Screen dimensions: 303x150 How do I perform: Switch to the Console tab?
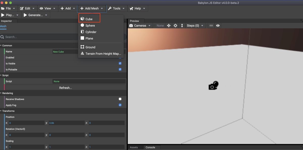coord(150,147)
